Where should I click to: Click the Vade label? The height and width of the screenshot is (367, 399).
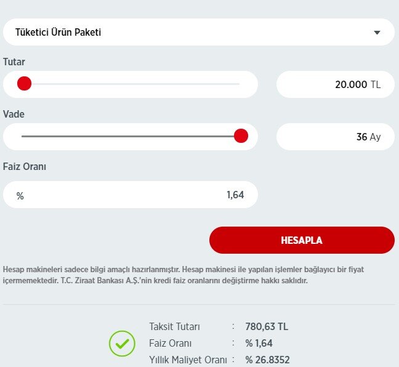pyautogui.click(x=14, y=115)
